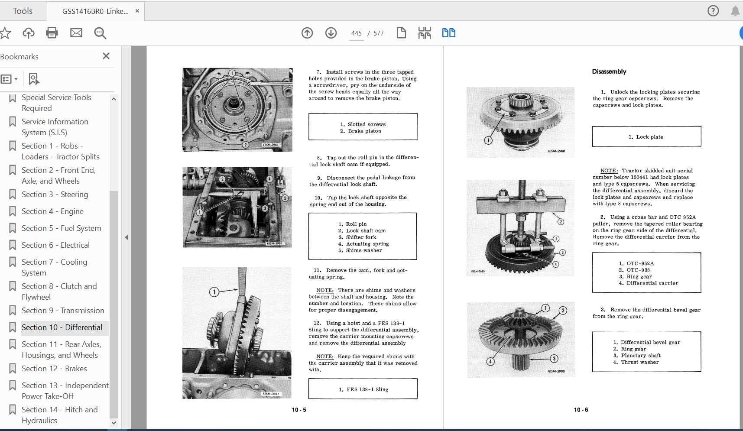Click the page number input field
743x431 pixels.
point(356,33)
